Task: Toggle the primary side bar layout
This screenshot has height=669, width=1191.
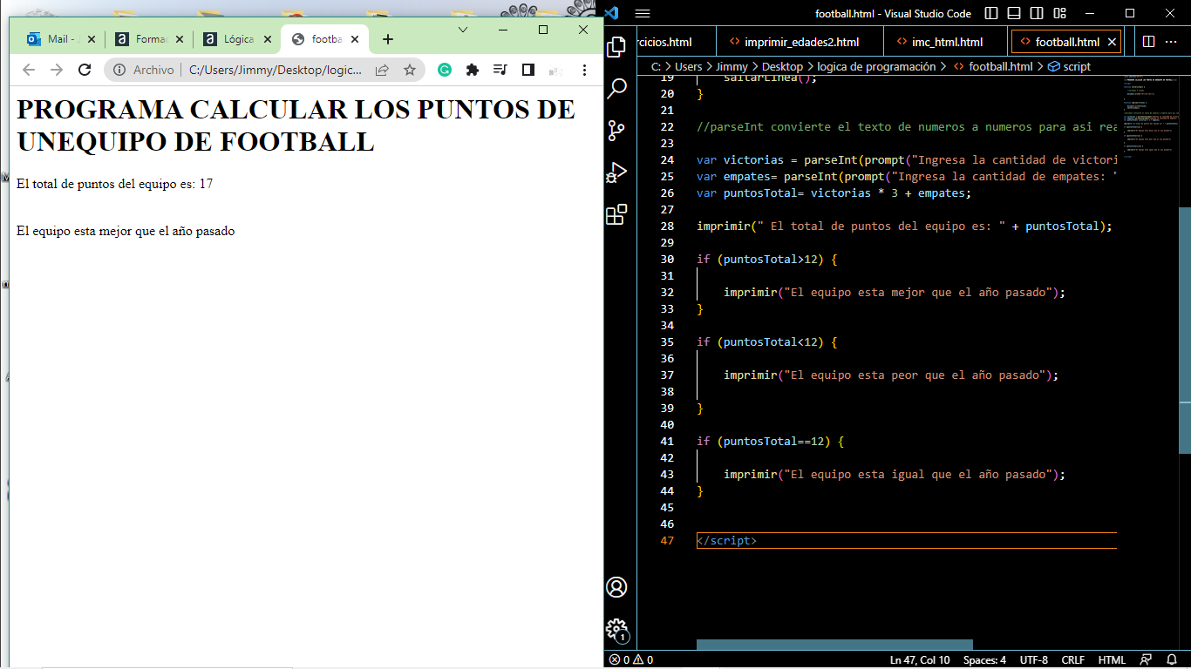Action: click(991, 13)
